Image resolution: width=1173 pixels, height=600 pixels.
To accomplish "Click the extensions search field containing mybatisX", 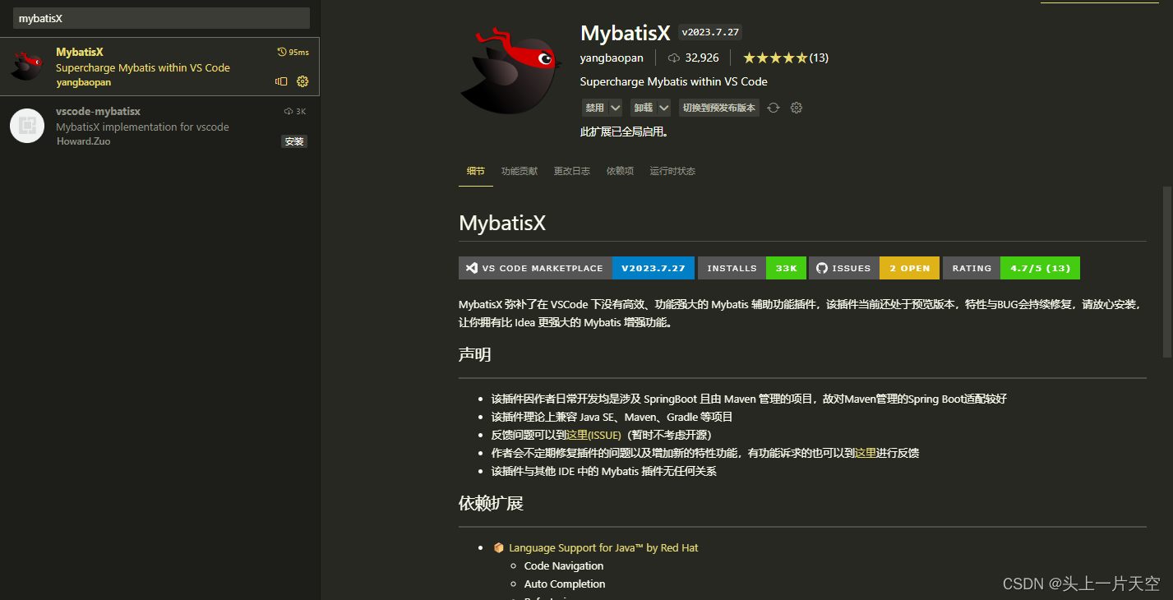I will pyautogui.click(x=161, y=18).
